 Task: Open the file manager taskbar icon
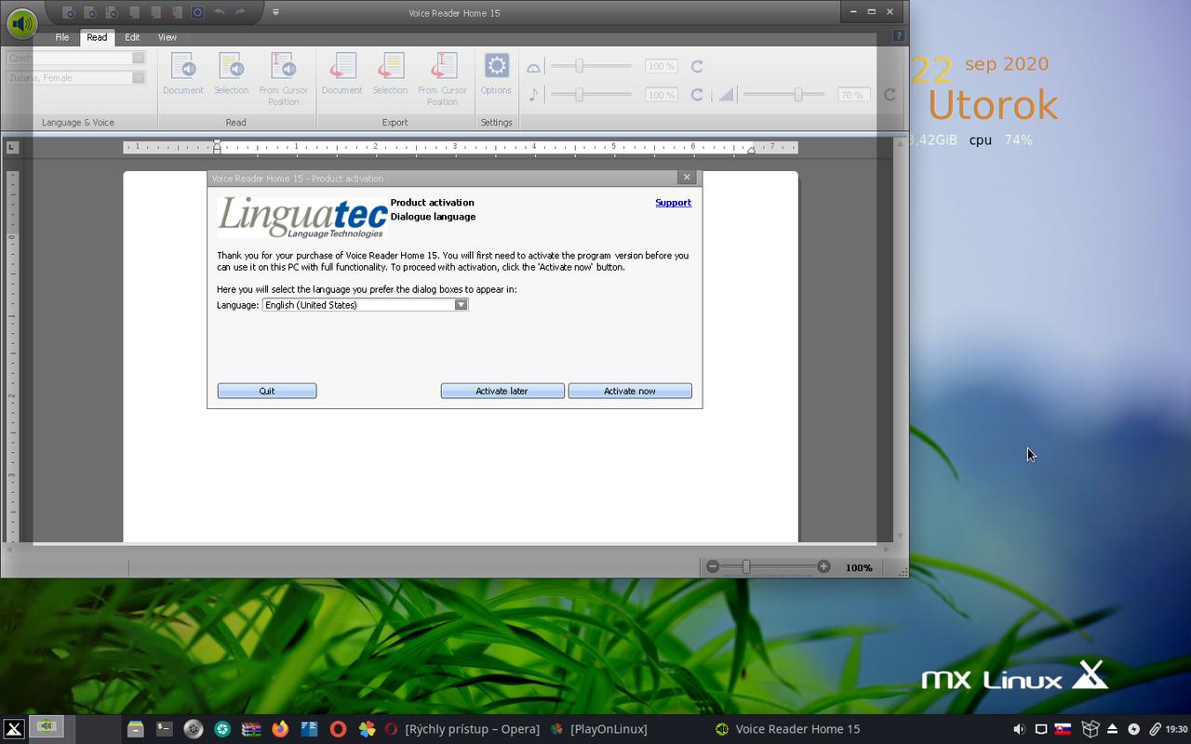coord(136,728)
